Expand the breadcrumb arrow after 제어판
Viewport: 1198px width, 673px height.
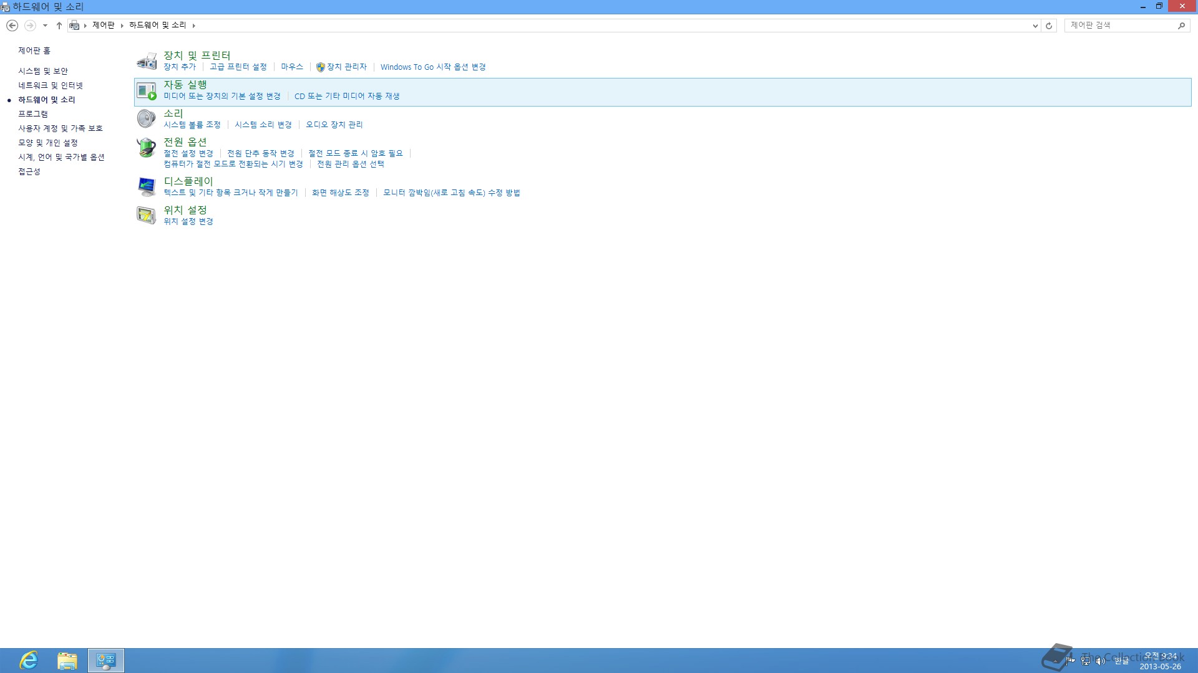pyautogui.click(x=122, y=26)
